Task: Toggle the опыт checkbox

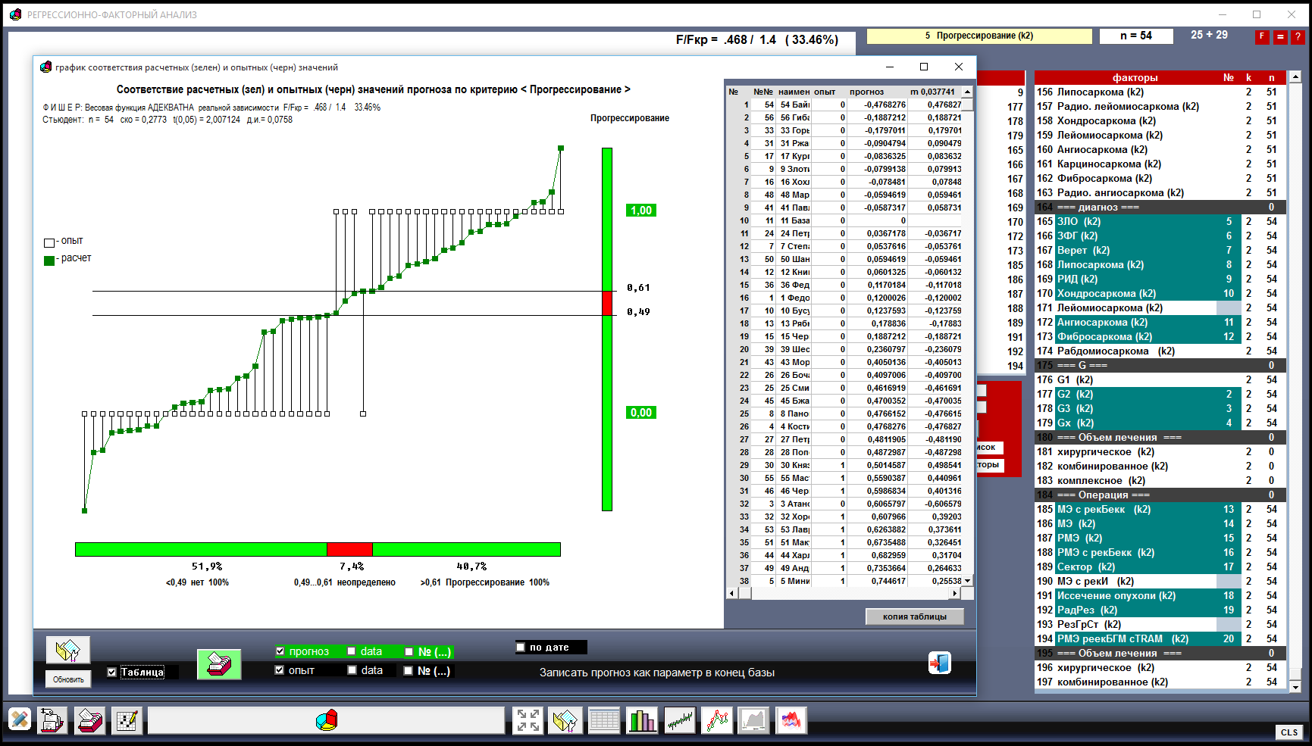Action: tap(280, 670)
